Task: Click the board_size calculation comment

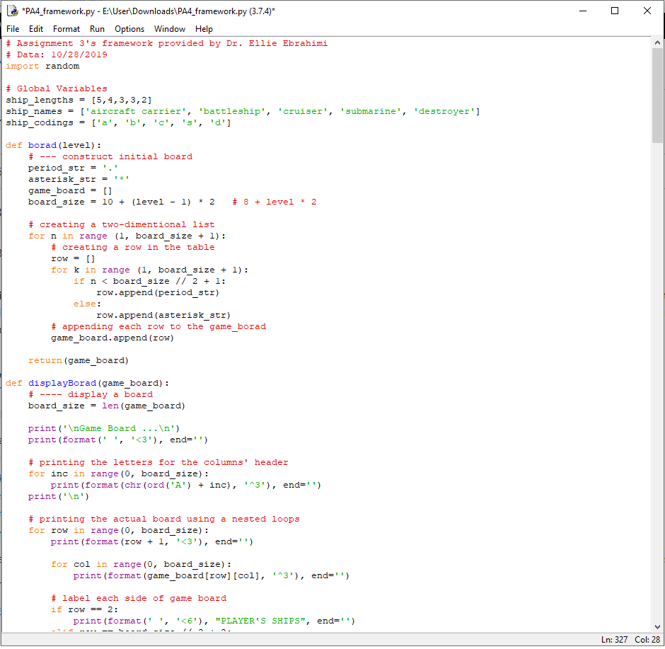Action: click(x=276, y=201)
